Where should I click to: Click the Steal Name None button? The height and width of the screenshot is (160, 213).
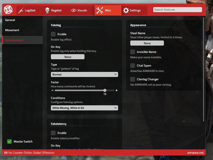click(147, 43)
